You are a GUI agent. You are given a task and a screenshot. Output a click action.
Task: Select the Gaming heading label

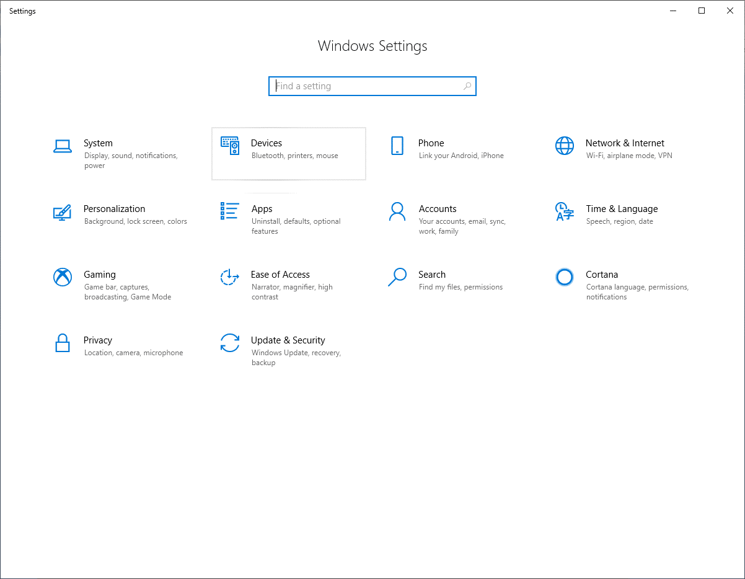(100, 275)
